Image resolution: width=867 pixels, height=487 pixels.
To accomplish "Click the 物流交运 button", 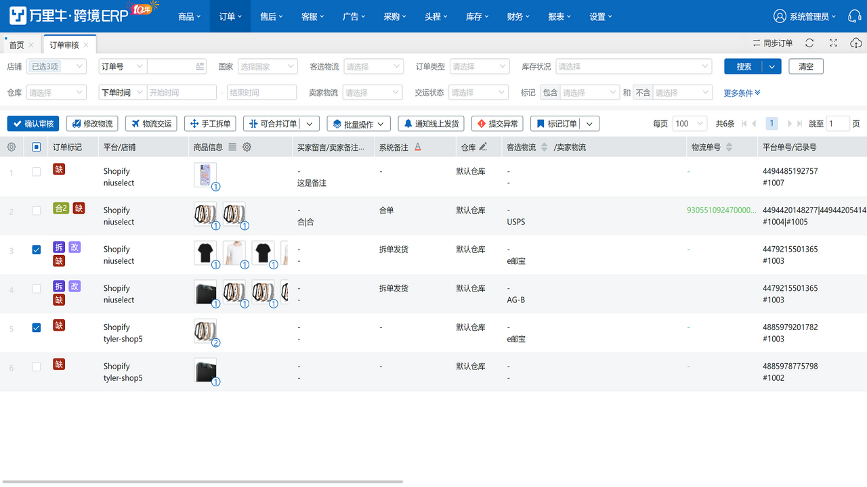I will pos(151,124).
